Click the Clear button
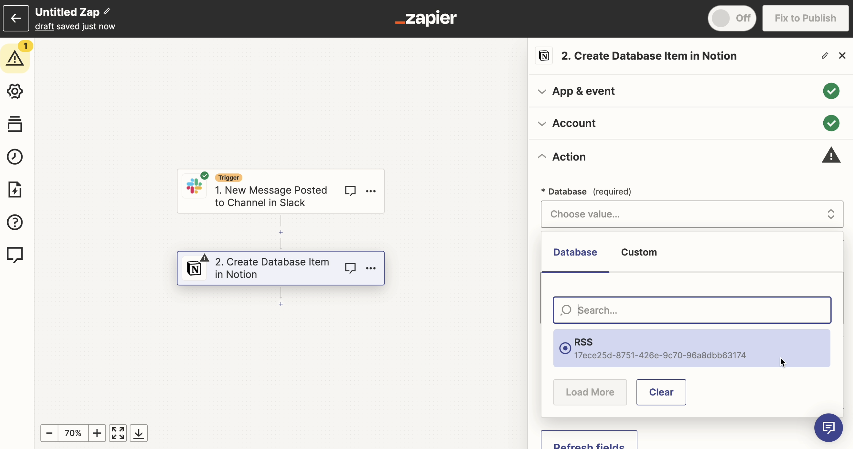Screen dimensions: 853x449 (x=661, y=392)
